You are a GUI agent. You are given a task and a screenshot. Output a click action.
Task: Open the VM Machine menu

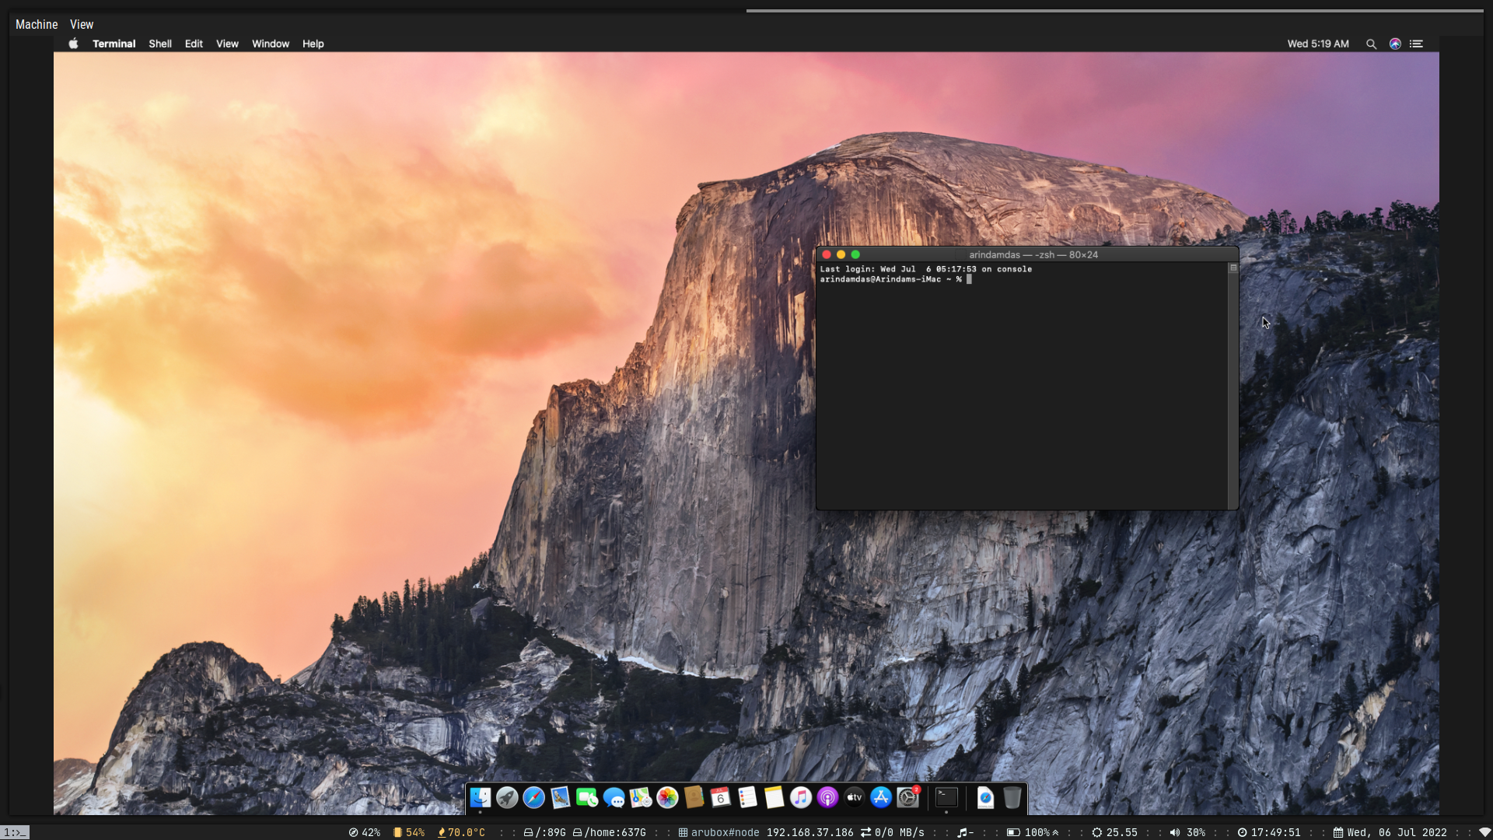37,25
